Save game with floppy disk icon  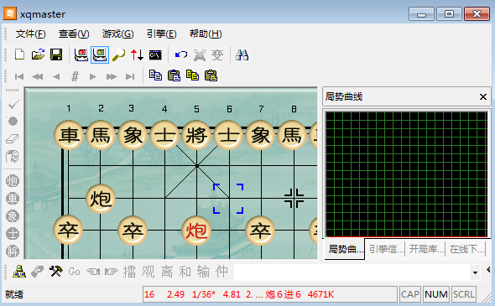[56, 54]
